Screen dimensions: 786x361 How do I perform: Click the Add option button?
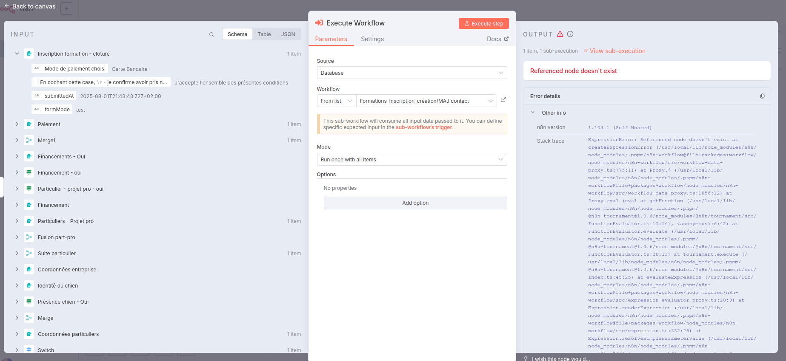[415, 203]
